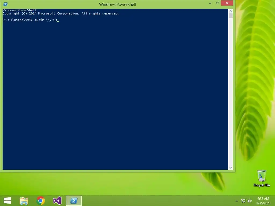Click the Windows PowerShell title bar text

coord(118,4)
